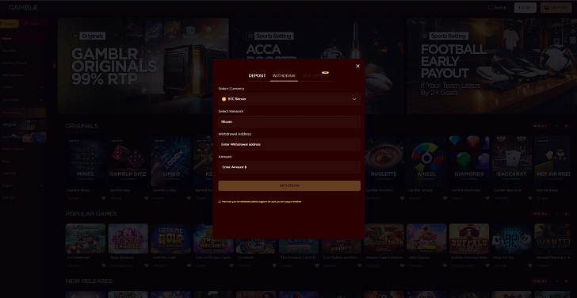Open the BTC Bitcoin currency dropdown

pos(289,99)
